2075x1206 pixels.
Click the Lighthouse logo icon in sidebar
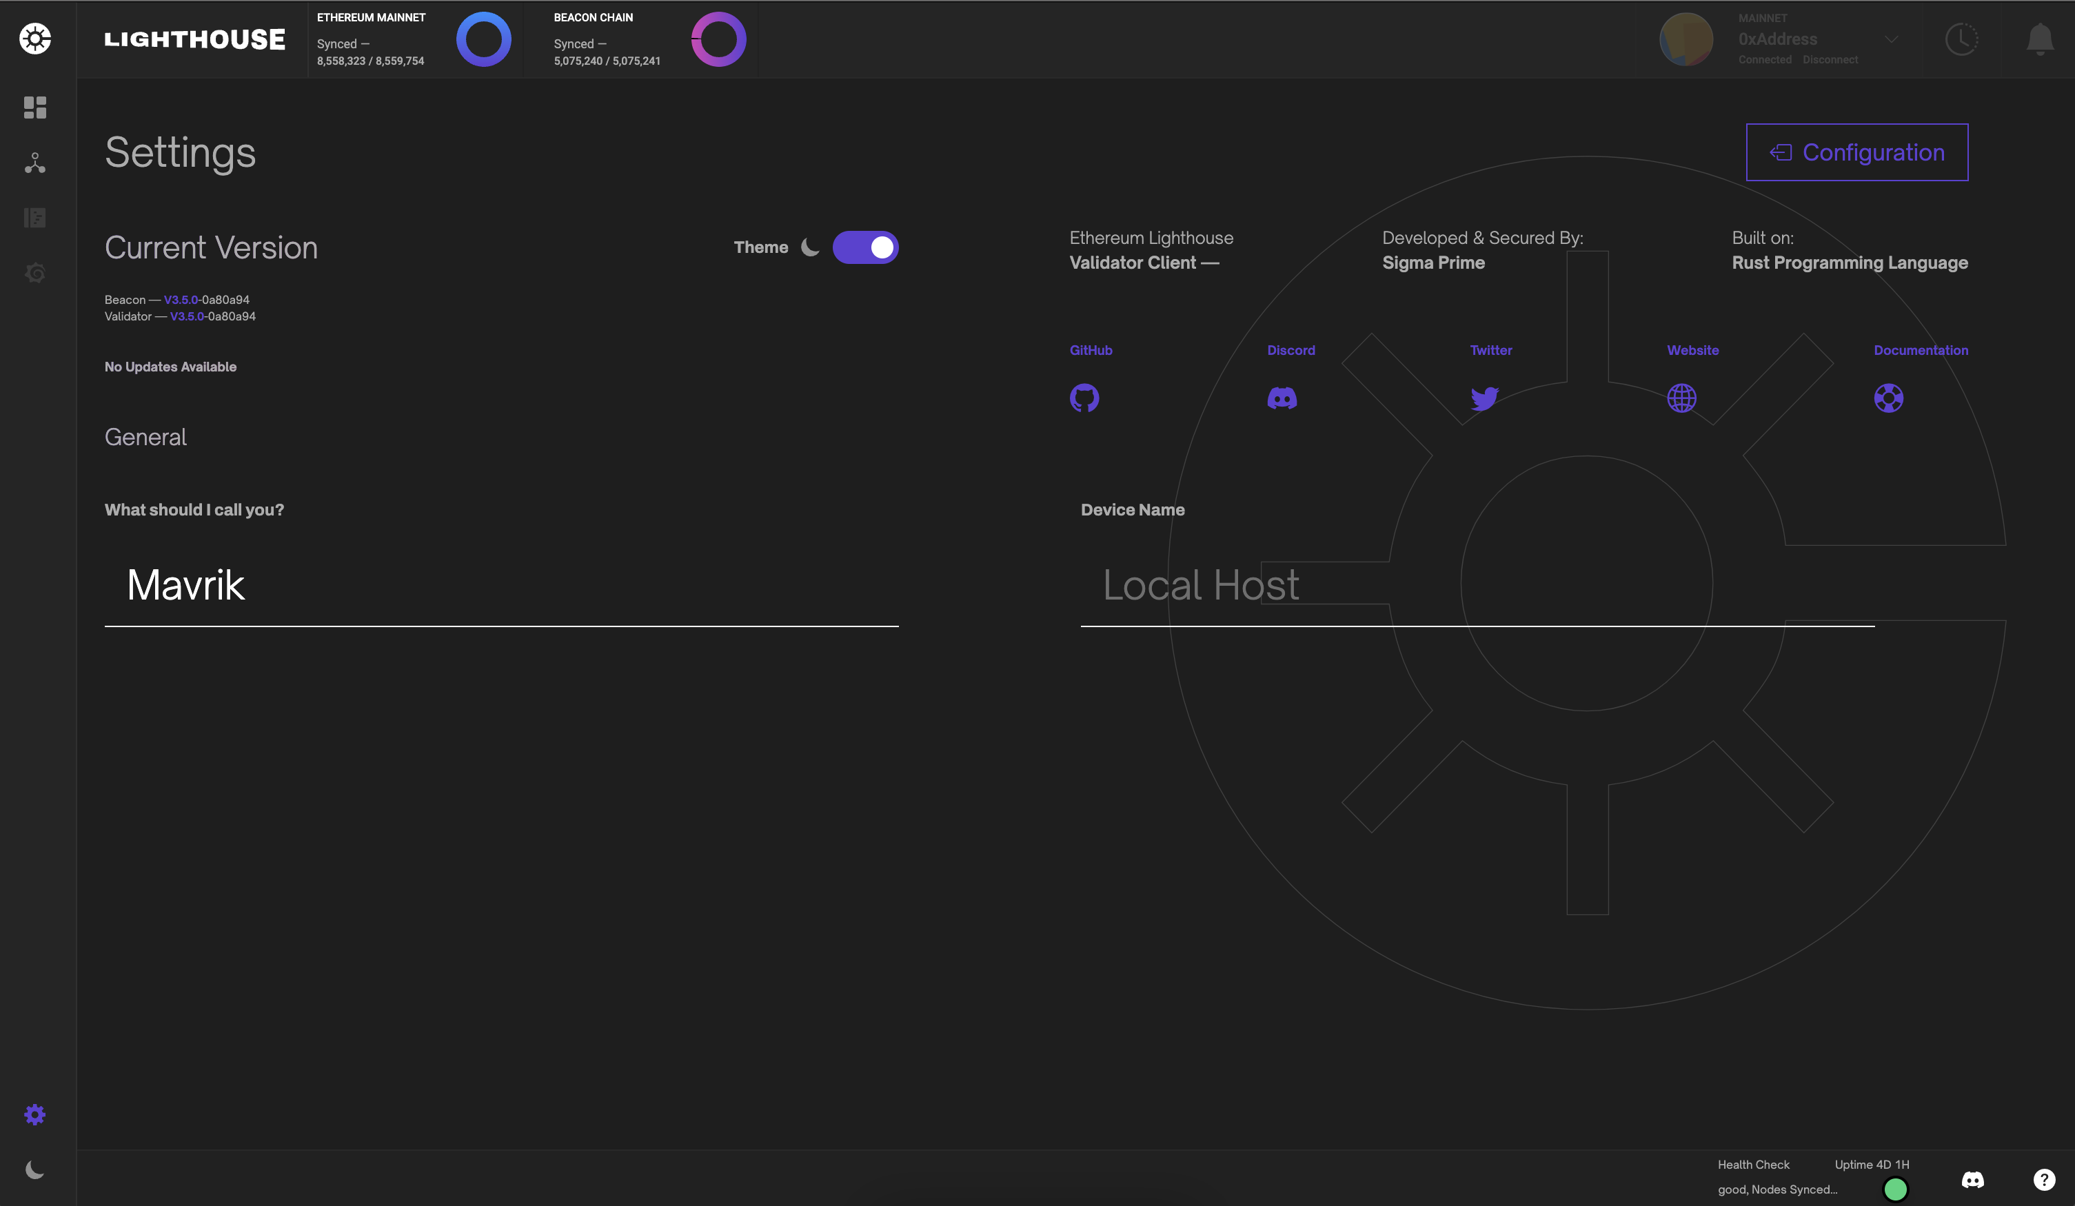pos(34,39)
